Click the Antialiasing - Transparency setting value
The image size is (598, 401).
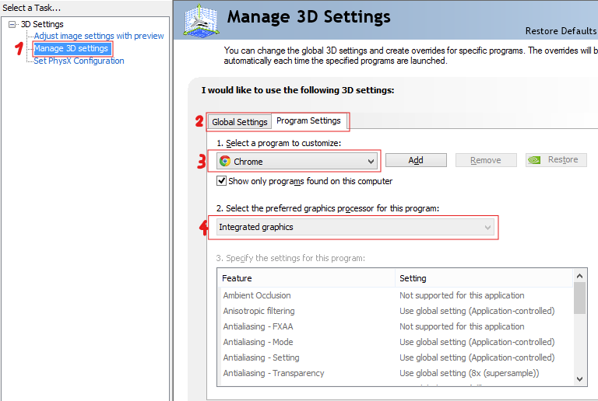click(x=469, y=373)
